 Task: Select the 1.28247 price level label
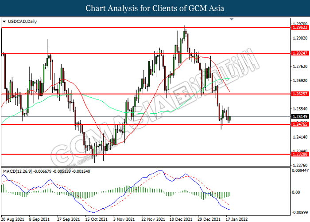[300, 53]
